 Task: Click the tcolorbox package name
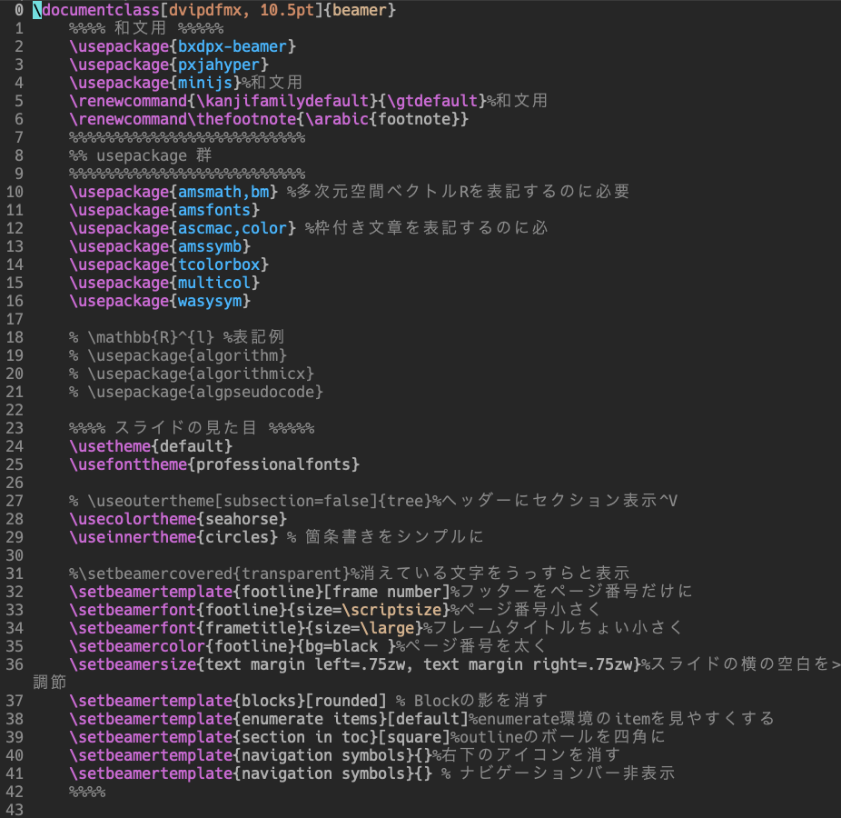tap(219, 264)
